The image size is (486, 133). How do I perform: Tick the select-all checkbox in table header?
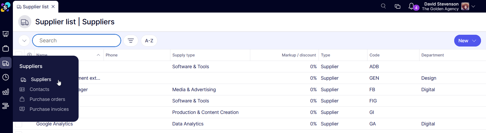[x=18, y=55]
